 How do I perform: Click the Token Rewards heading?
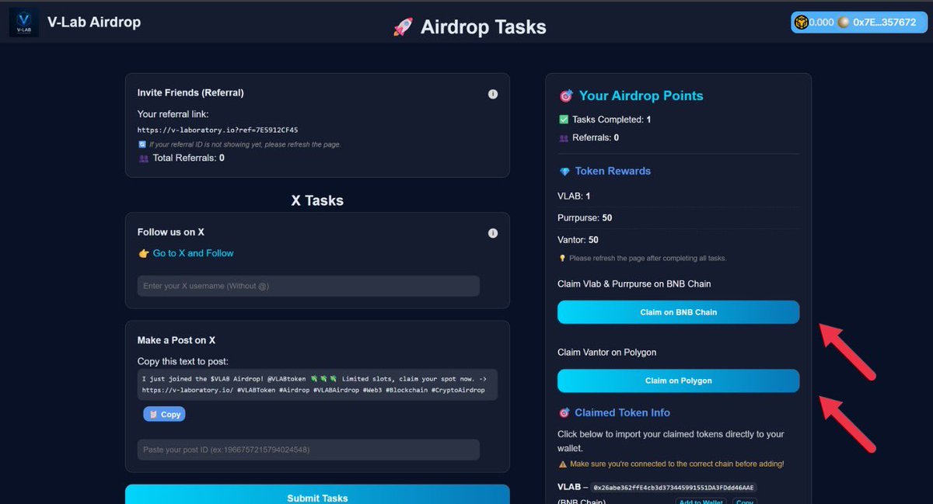point(613,171)
